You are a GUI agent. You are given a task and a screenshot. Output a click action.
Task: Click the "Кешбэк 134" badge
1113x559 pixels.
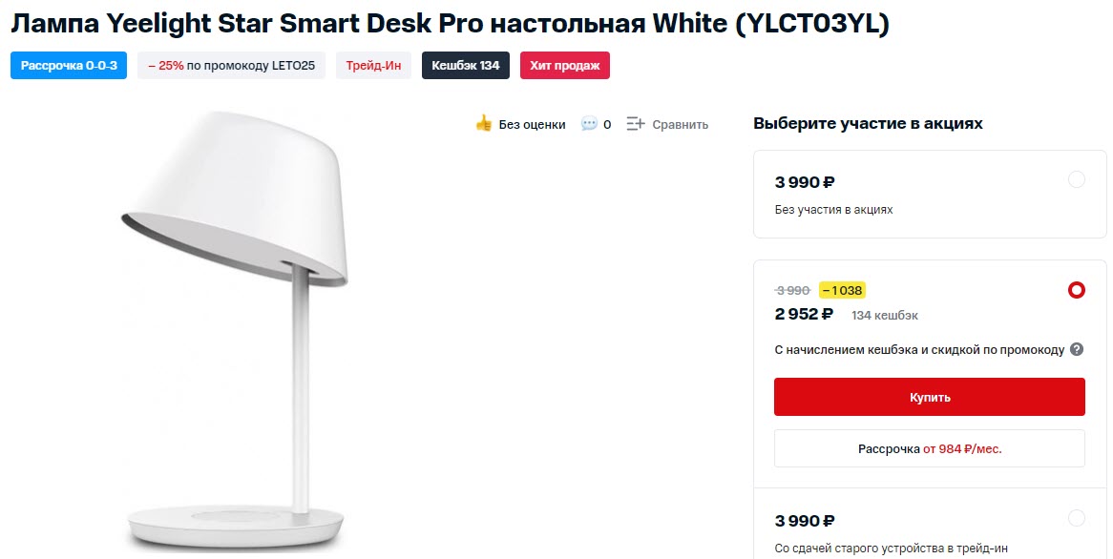pyautogui.click(x=465, y=65)
